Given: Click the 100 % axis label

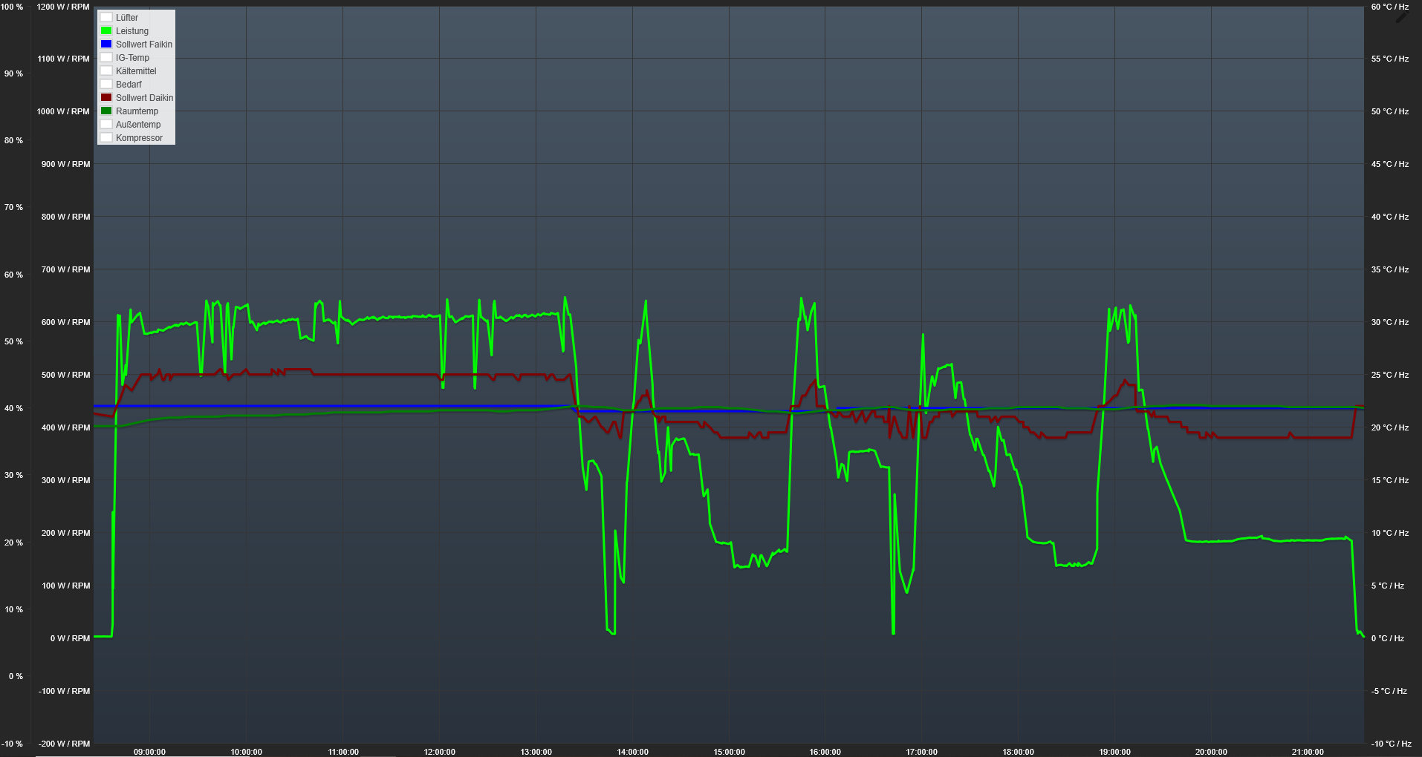Looking at the screenshot, I should click(x=12, y=7).
